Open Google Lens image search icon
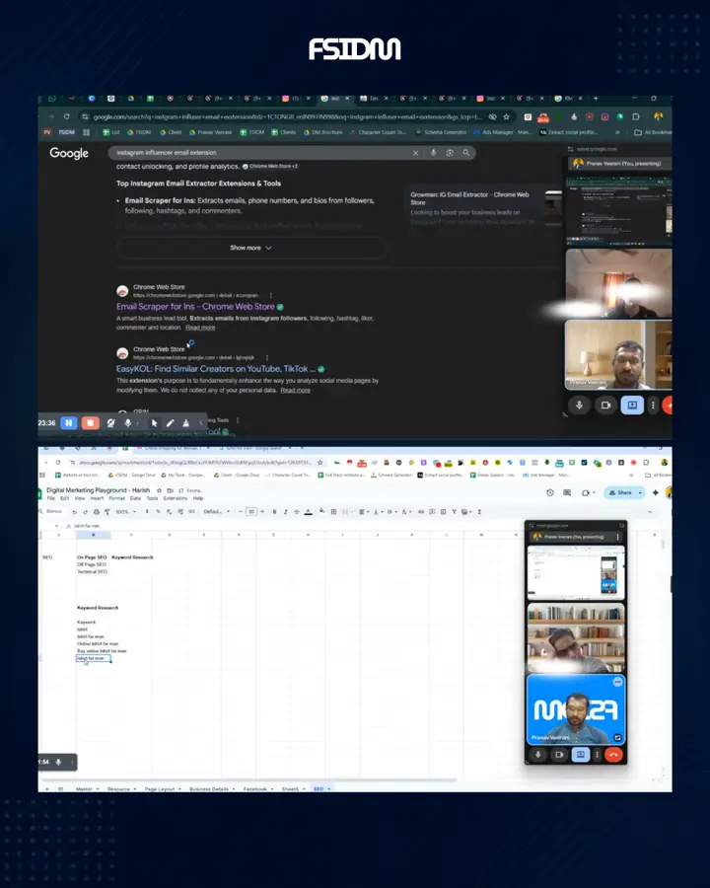This screenshot has width=710, height=888. (x=450, y=153)
